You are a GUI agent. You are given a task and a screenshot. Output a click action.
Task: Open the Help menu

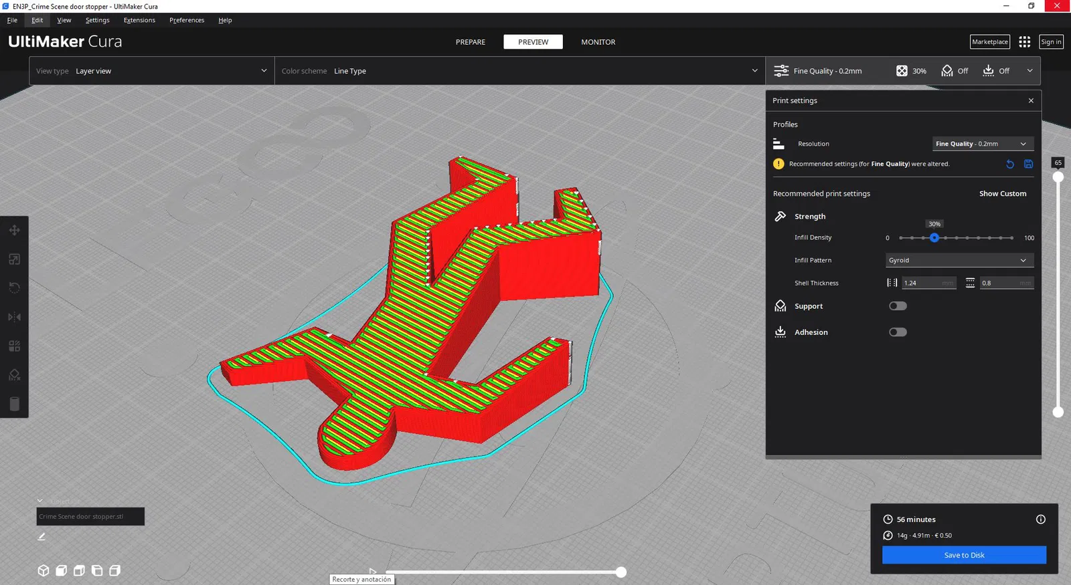[225, 20]
